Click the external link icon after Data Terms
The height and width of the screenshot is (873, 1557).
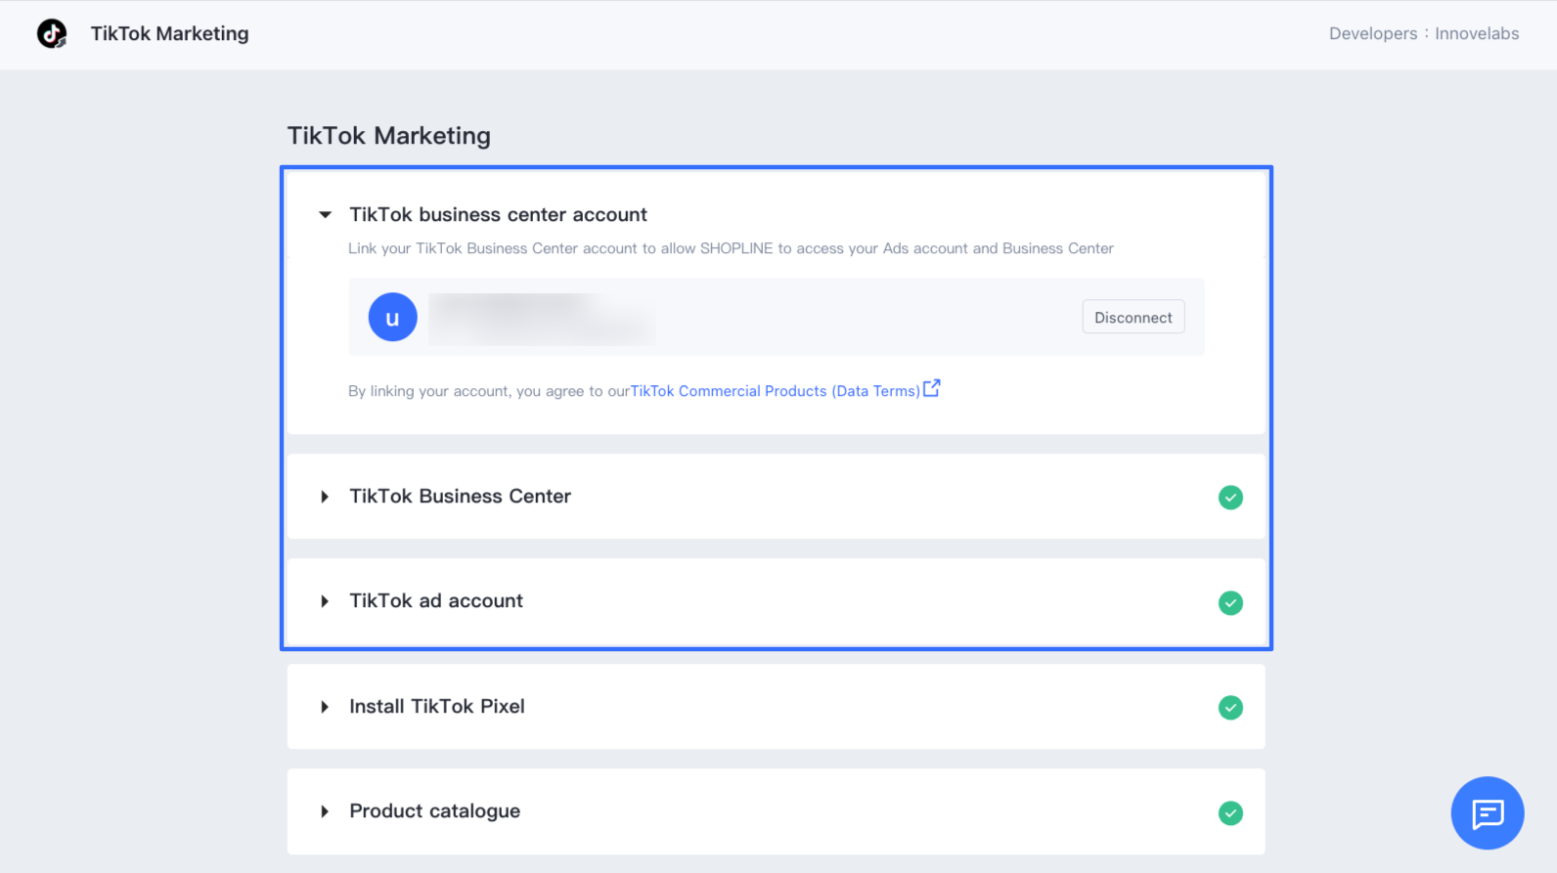point(932,389)
